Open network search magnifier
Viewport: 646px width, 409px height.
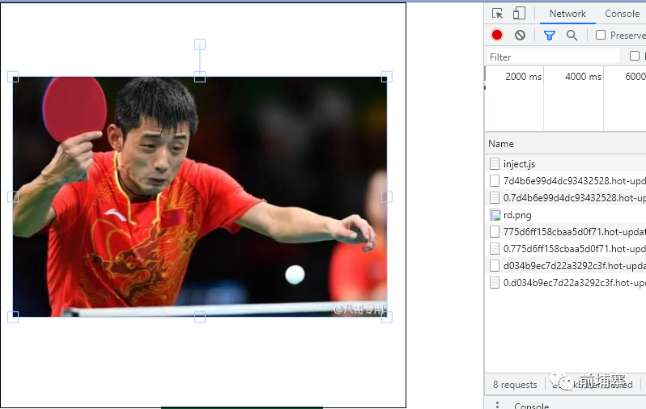[x=572, y=36]
